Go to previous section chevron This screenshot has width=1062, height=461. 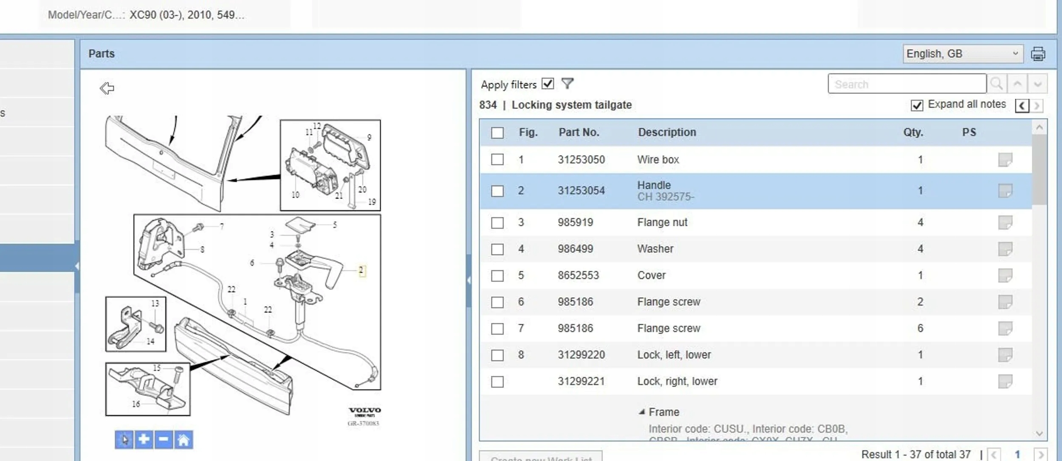(x=1022, y=105)
